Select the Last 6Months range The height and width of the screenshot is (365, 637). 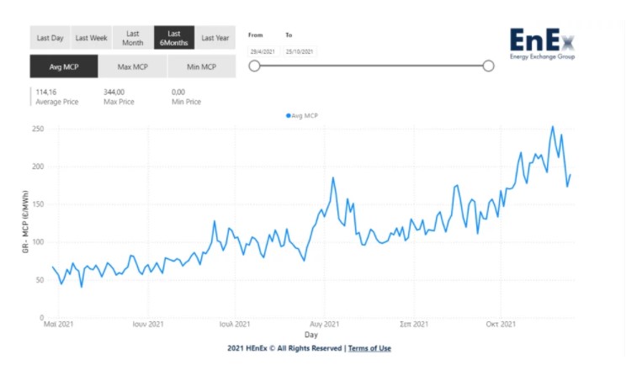(174, 38)
